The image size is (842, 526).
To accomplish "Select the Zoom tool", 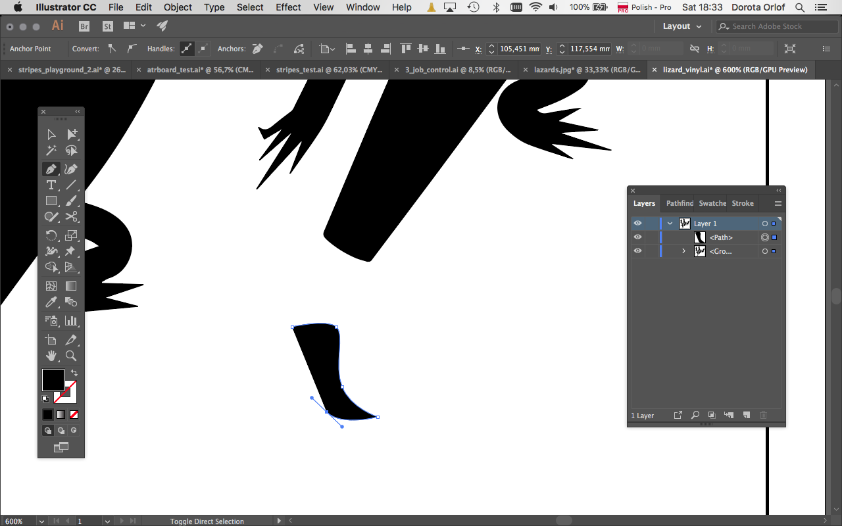I will point(71,356).
